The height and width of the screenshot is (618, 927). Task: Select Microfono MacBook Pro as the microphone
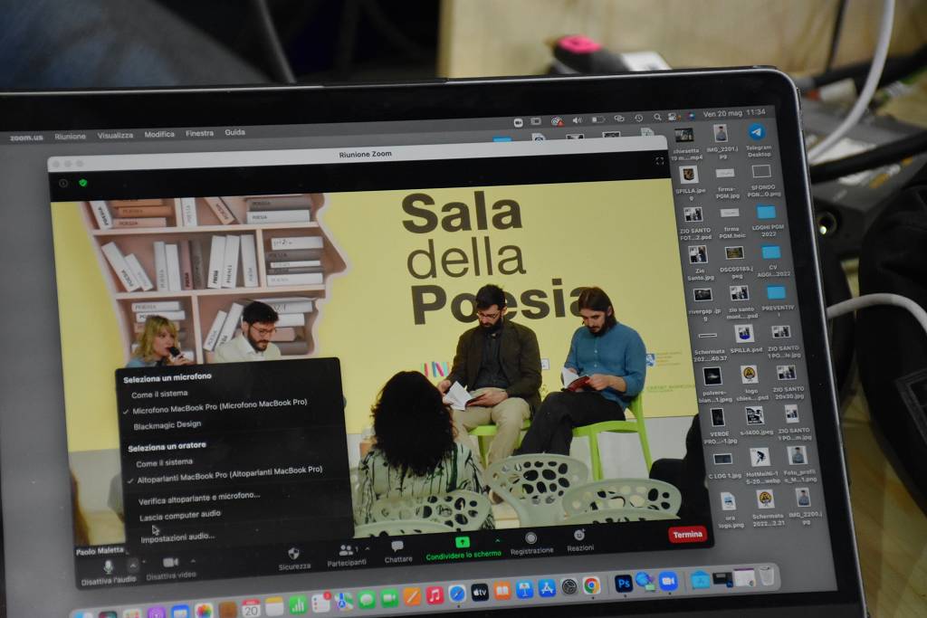219,406
